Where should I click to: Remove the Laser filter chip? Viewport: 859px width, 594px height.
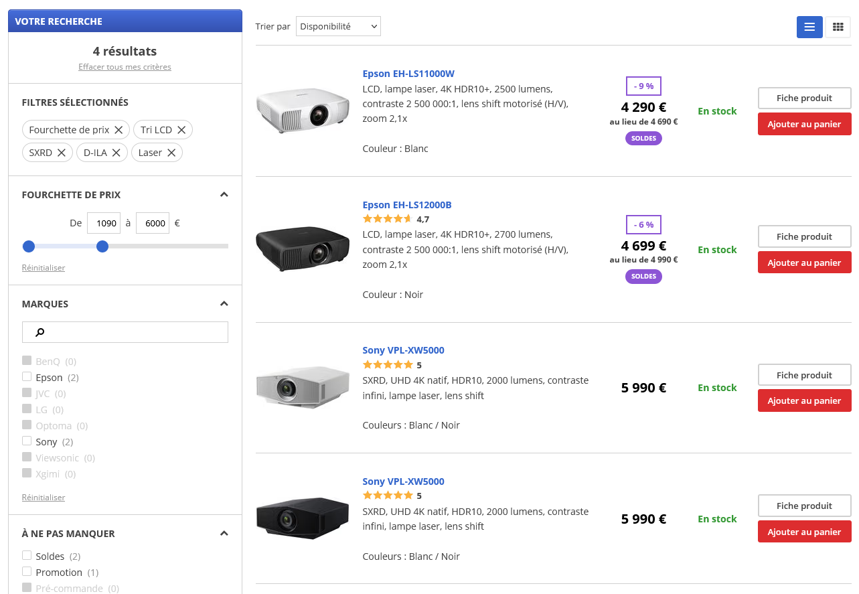pos(171,153)
